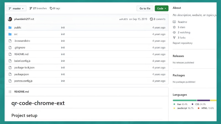The width and height of the screenshot is (221, 124).
Task: Click the green Vue segment of language bar
Action: pyautogui.click(x=185, y=100)
